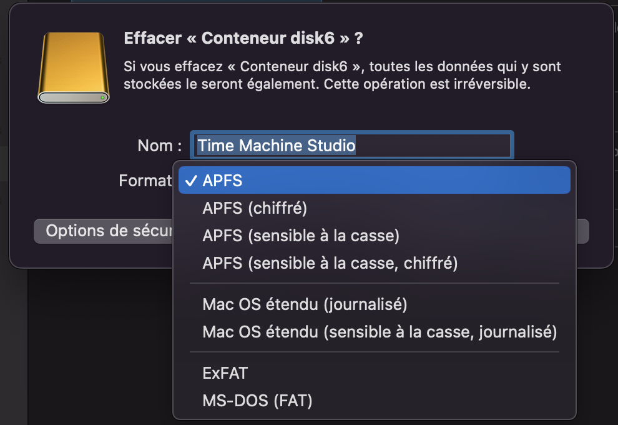Select Mac OS étendu (sensible à la casse, journalisé)

point(380,332)
